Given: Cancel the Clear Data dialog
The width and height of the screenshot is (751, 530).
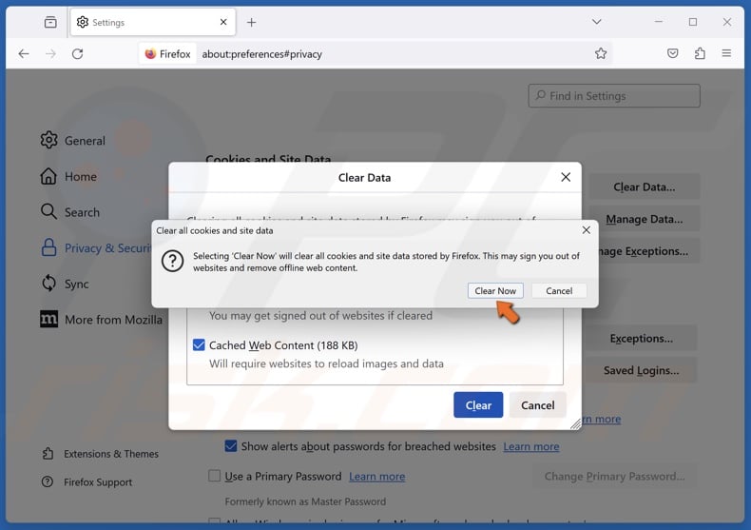Looking at the screenshot, I should click(x=537, y=405).
